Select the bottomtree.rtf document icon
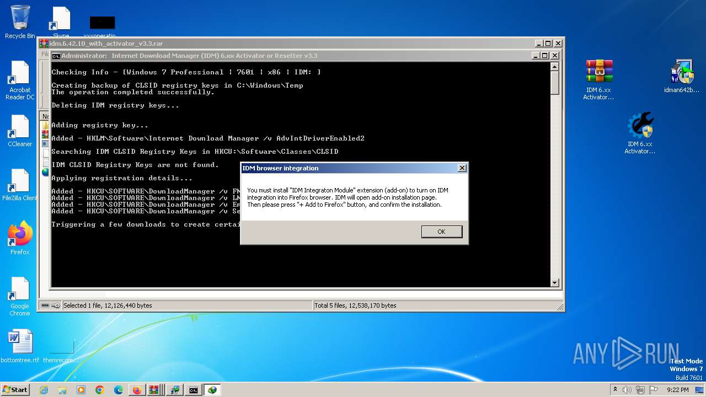This screenshot has width=706, height=397. (20, 346)
